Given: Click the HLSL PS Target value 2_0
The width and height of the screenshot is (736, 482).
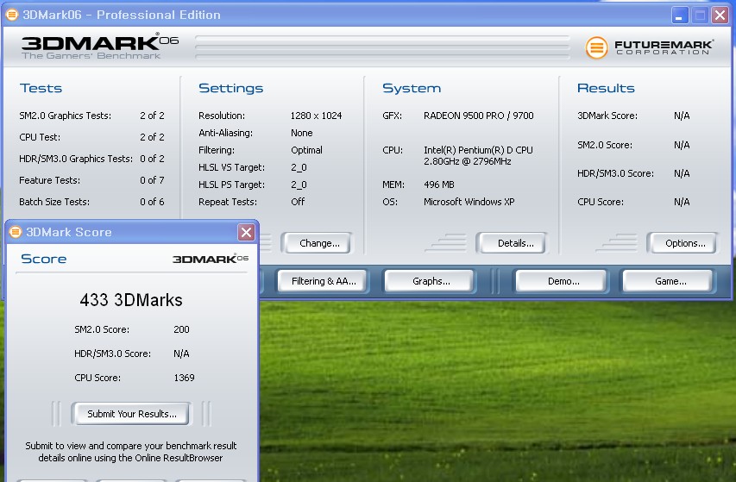Looking at the screenshot, I should pyautogui.click(x=299, y=185).
